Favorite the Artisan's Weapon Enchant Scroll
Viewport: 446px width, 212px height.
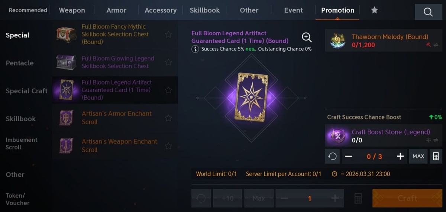pyautogui.click(x=168, y=146)
